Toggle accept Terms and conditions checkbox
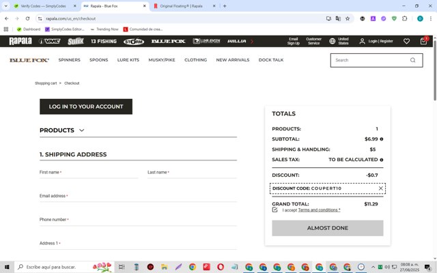 coord(274,210)
